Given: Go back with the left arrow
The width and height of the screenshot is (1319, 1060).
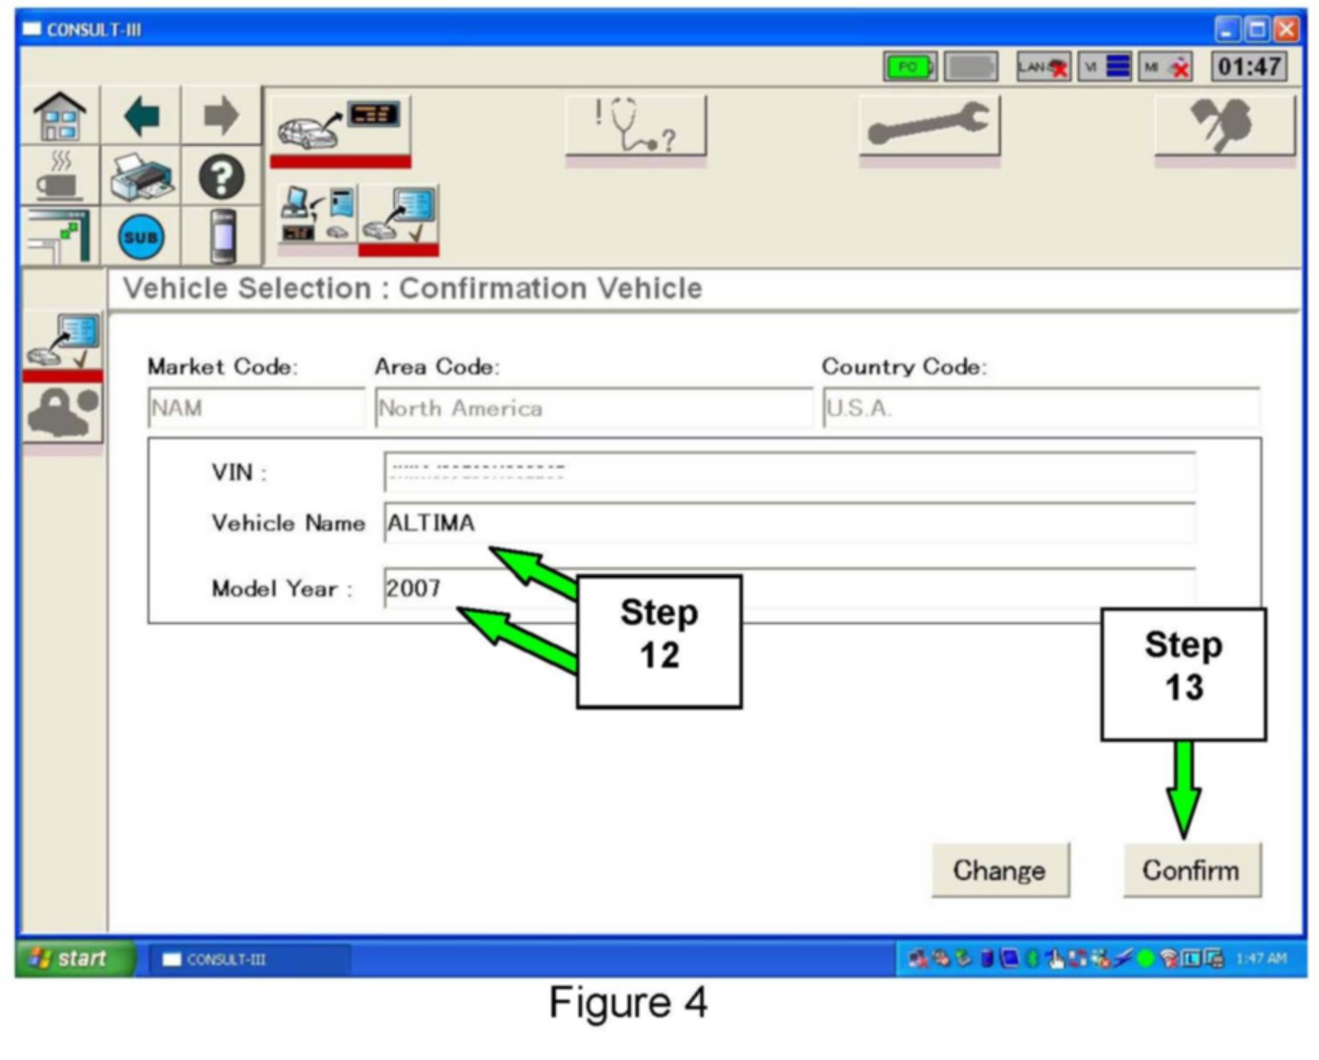Looking at the screenshot, I should [142, 116].
